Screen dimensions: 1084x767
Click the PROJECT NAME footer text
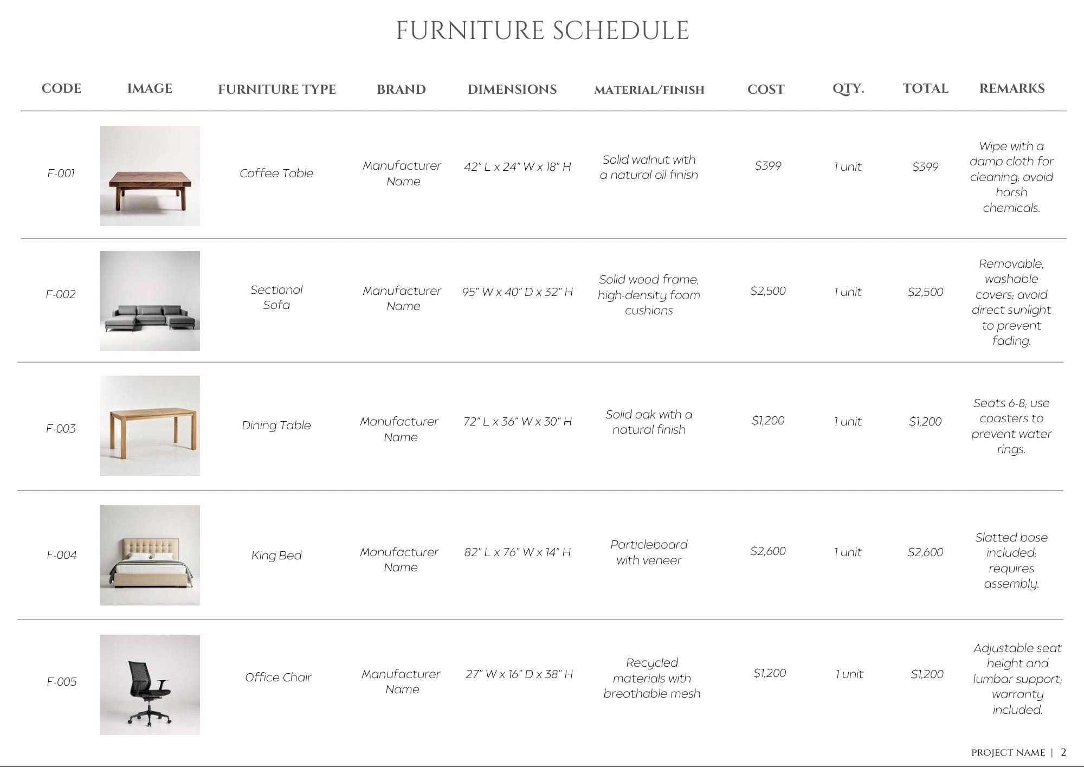1008,752
